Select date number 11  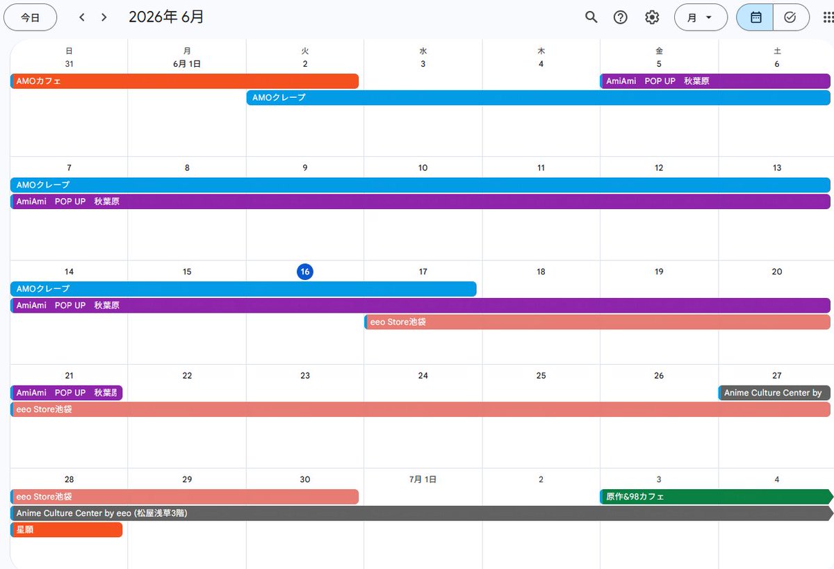pyautogui.click(x=541, y=168)
